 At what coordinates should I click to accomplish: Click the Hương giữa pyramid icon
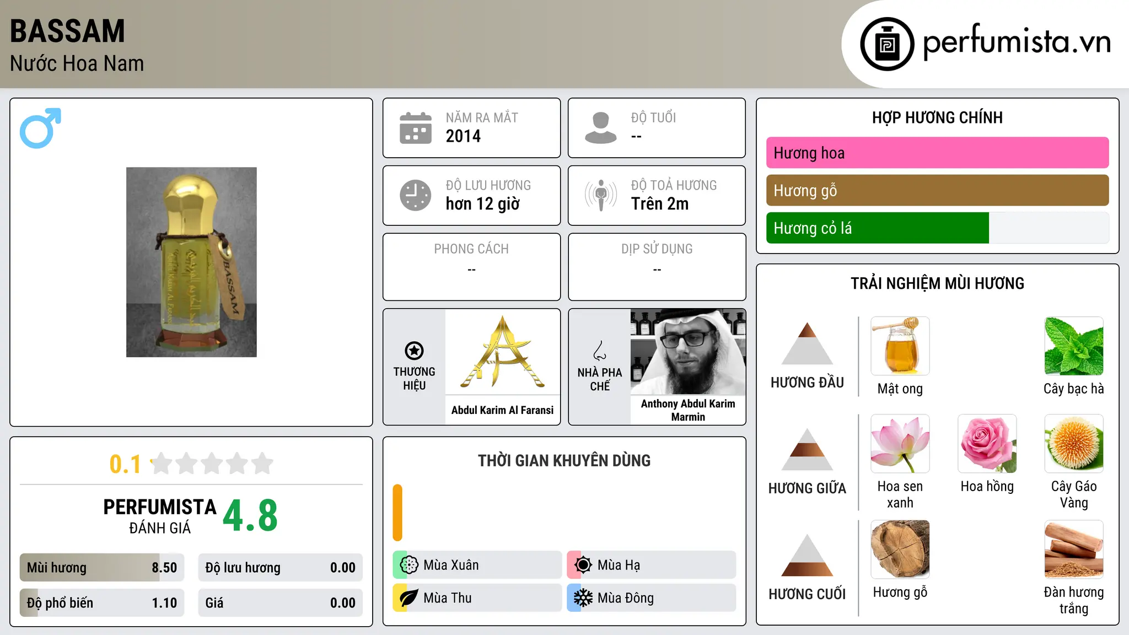807,449
